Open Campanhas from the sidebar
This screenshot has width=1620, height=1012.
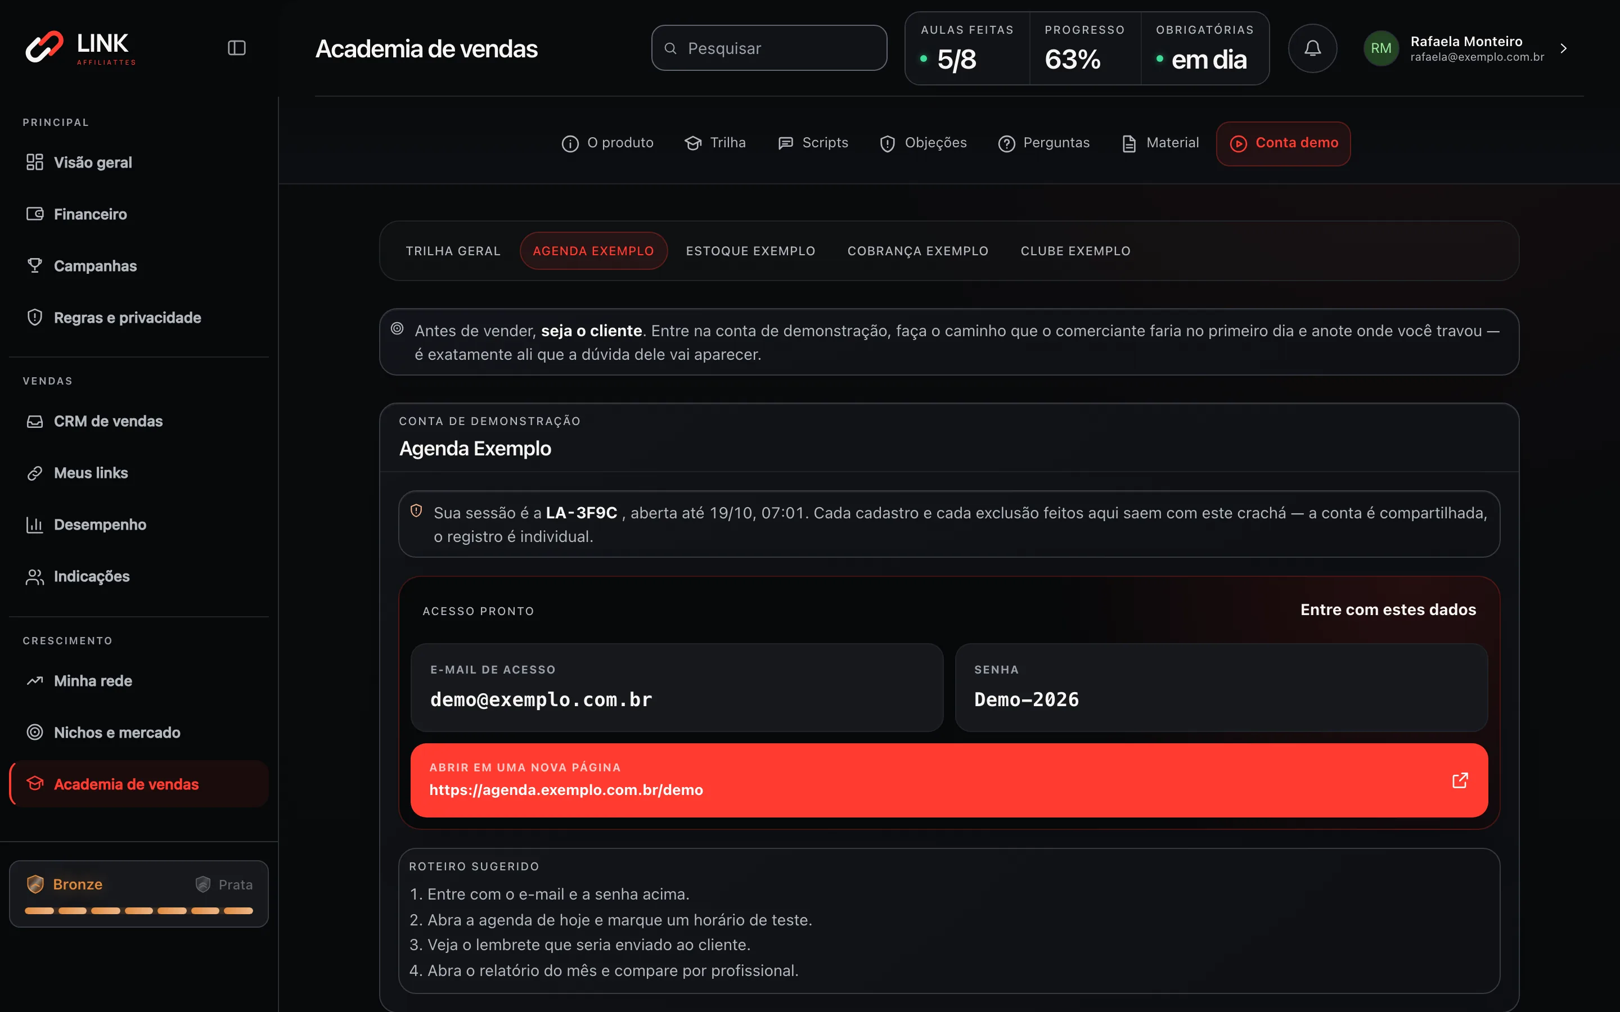pos(139,266)
